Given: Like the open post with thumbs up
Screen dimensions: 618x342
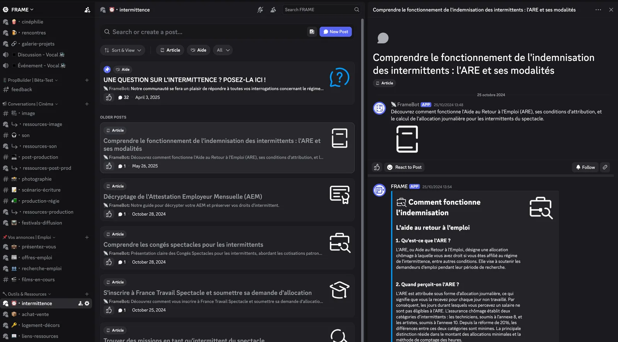Looking at the screenshot, I should (377, 167).
